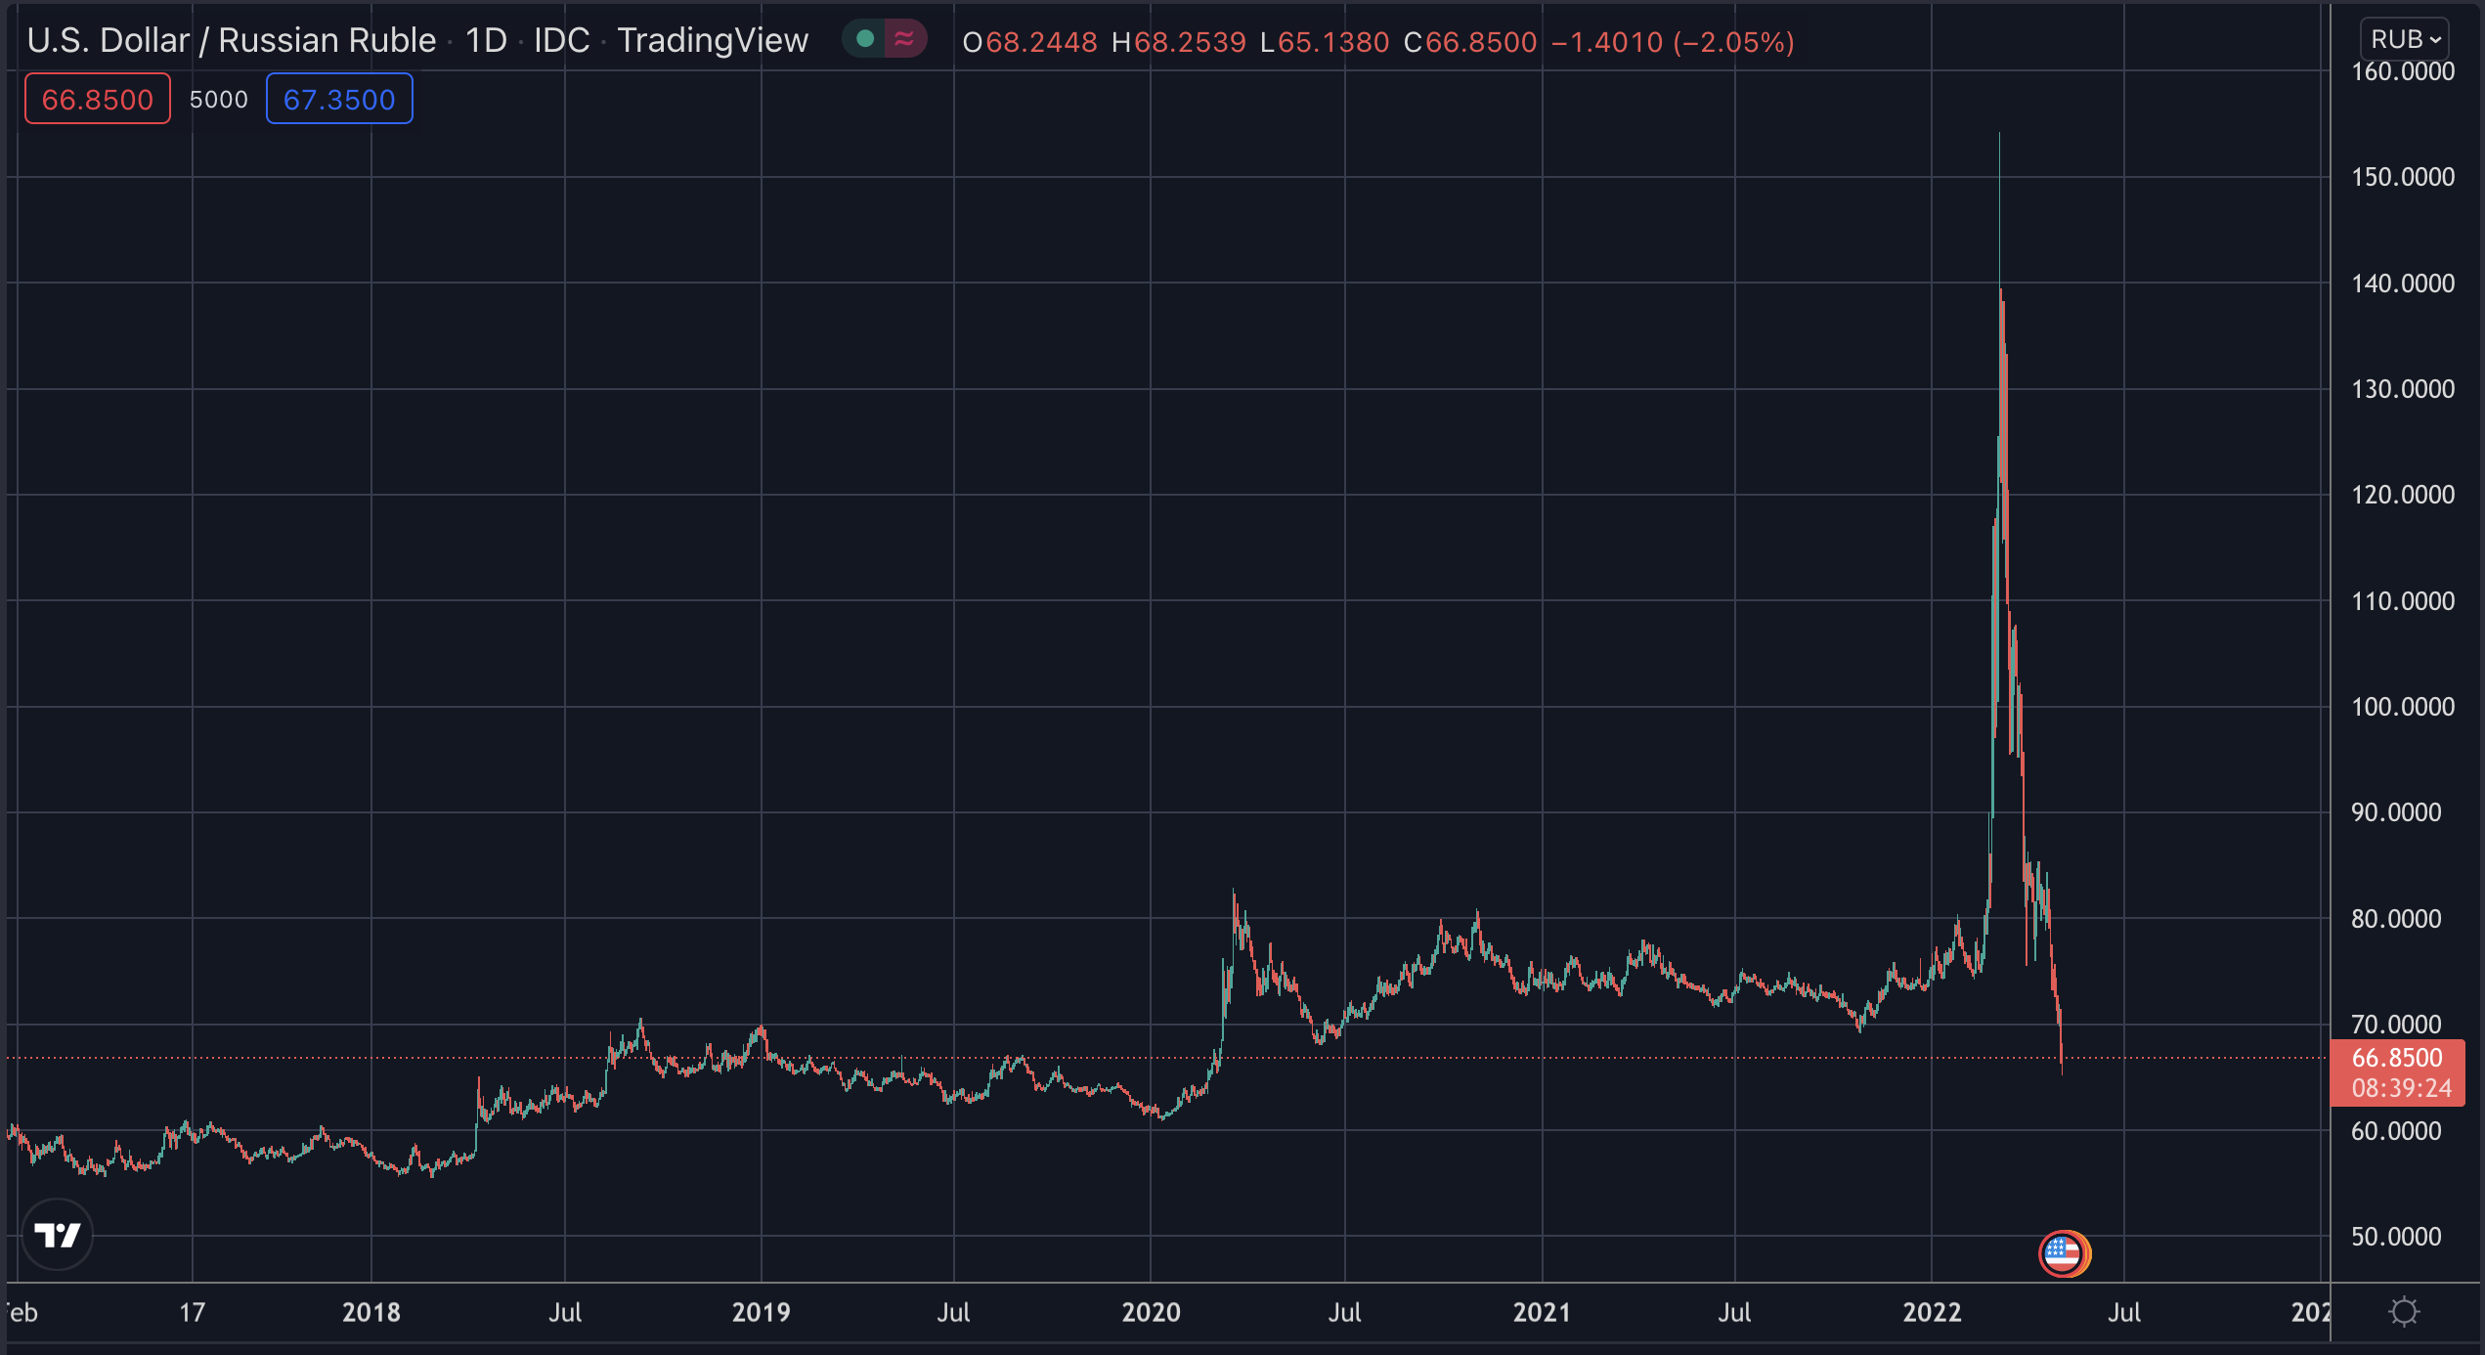The width and height of the screenshot is (2485, 1355).
Task: Click the red sell price 66.8500 button
Action: click(98, 100)
